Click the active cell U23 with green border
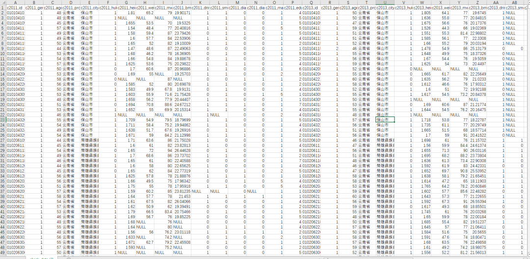This screenshot has height=259, width=530. (385, 119)
